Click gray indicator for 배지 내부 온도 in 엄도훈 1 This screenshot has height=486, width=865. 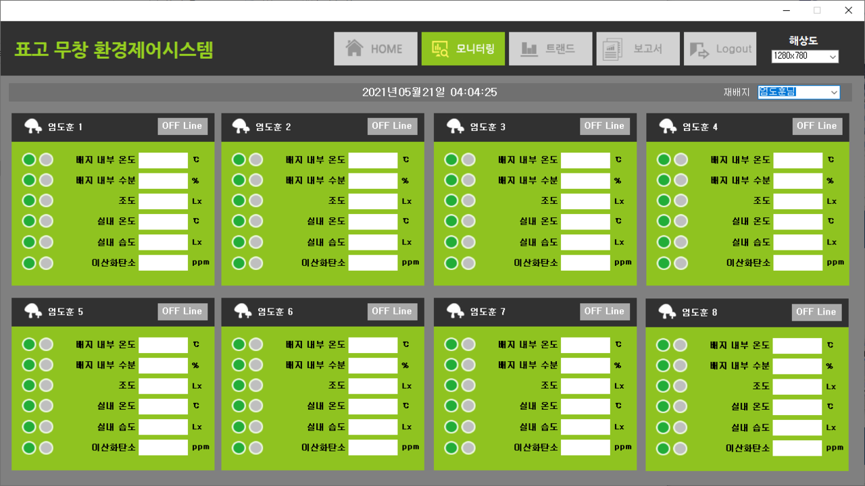coord(46,160)
